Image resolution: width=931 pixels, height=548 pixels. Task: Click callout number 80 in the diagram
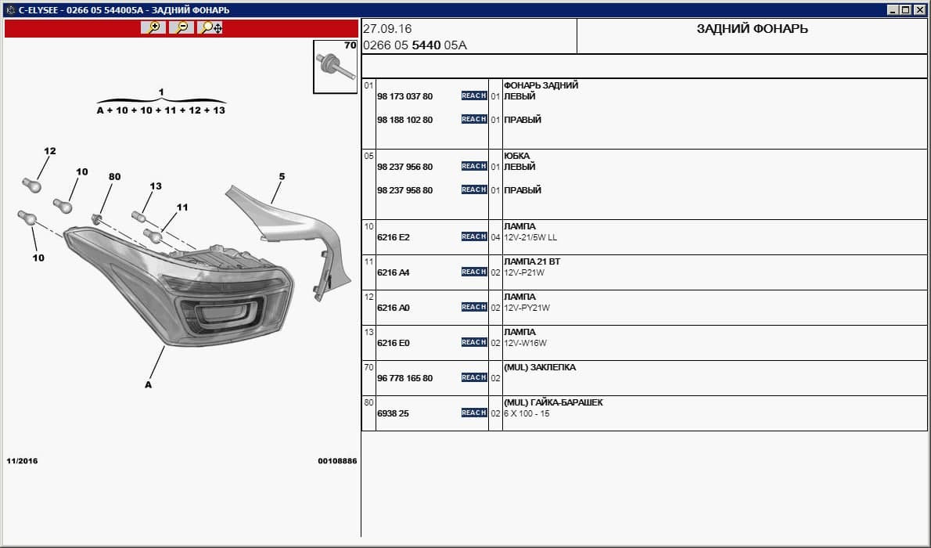coord(115,177)
